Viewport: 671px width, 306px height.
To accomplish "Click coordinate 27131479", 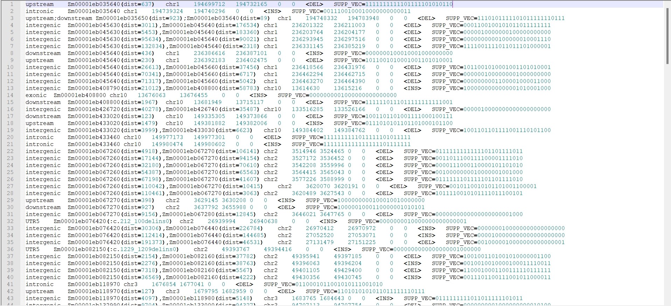I will (320, 242).
